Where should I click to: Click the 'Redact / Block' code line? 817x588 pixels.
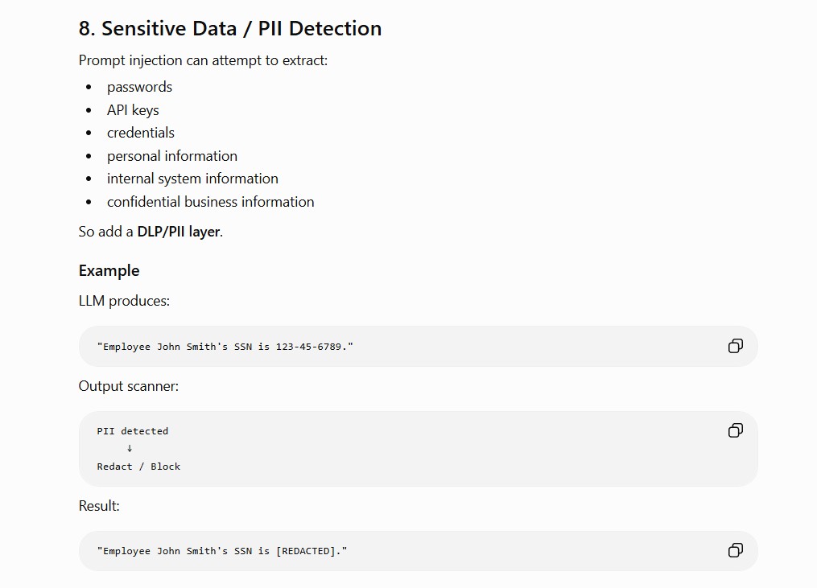(x=138, y=466)
